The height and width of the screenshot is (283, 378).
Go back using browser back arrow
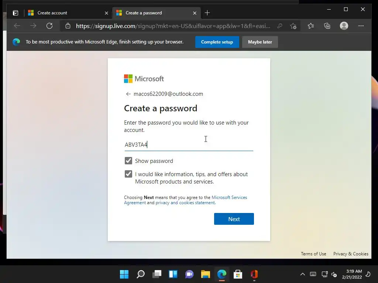click(17, 26)
